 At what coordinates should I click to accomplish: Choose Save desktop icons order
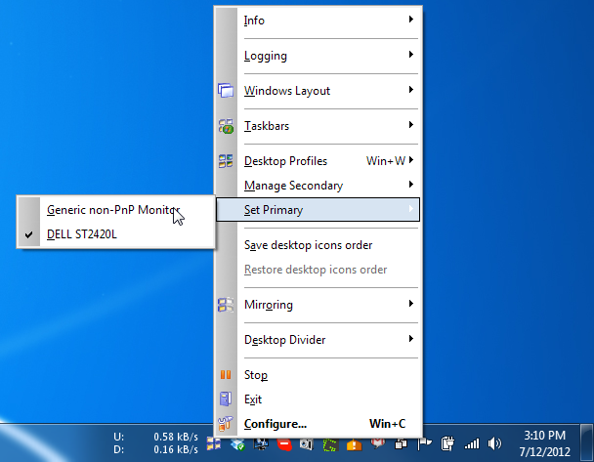[x=308, y=245]
